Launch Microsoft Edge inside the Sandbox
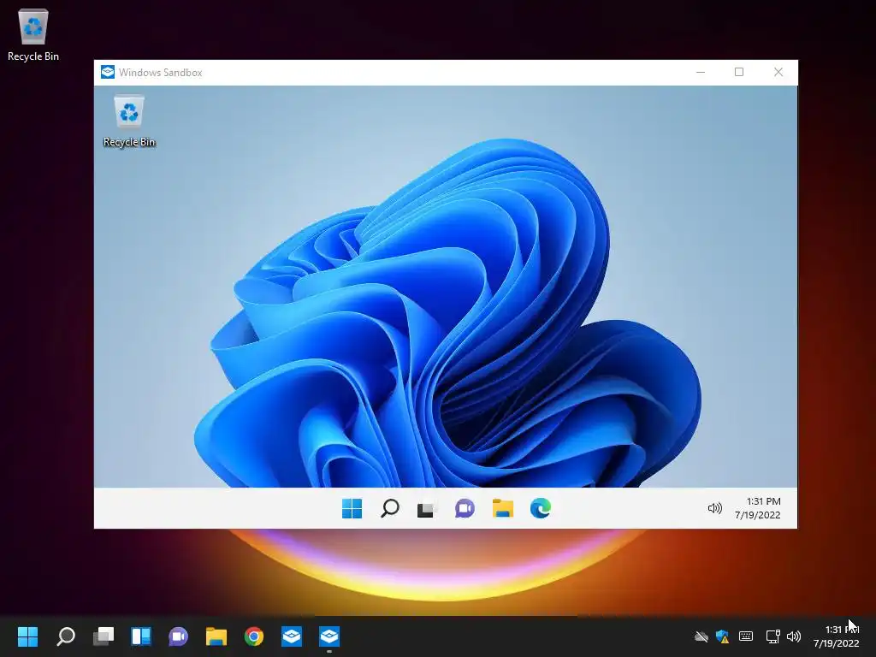 pos(541,508)
